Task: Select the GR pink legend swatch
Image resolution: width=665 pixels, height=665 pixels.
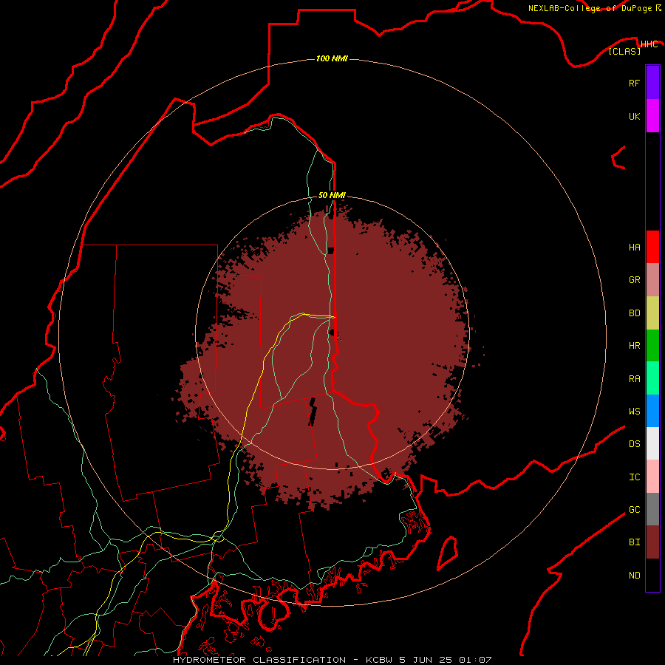Action: [x=652, y=280]
